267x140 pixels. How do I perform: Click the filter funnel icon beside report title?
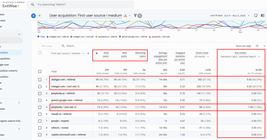pos(135,16)
